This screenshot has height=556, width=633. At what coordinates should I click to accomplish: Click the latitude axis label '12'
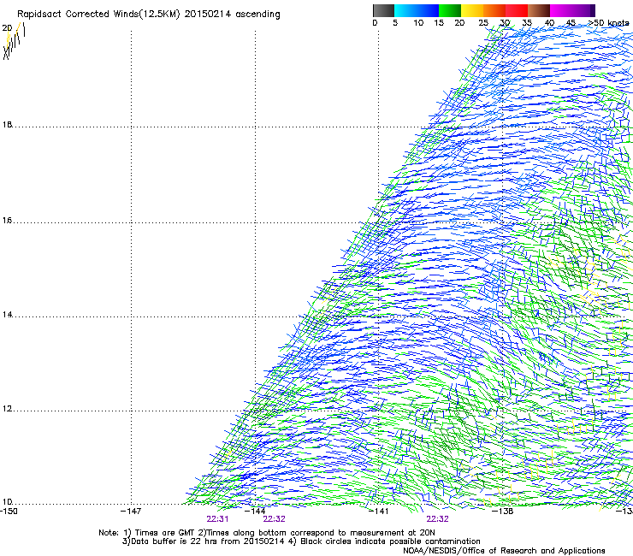(7, 409)
